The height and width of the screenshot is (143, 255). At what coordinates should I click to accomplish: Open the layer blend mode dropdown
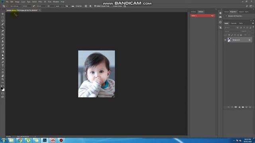tap(232, 31)
